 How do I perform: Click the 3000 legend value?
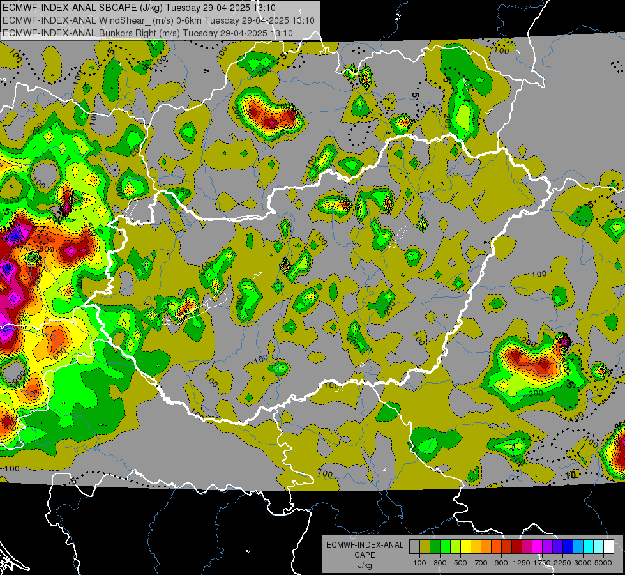point(583,563)
